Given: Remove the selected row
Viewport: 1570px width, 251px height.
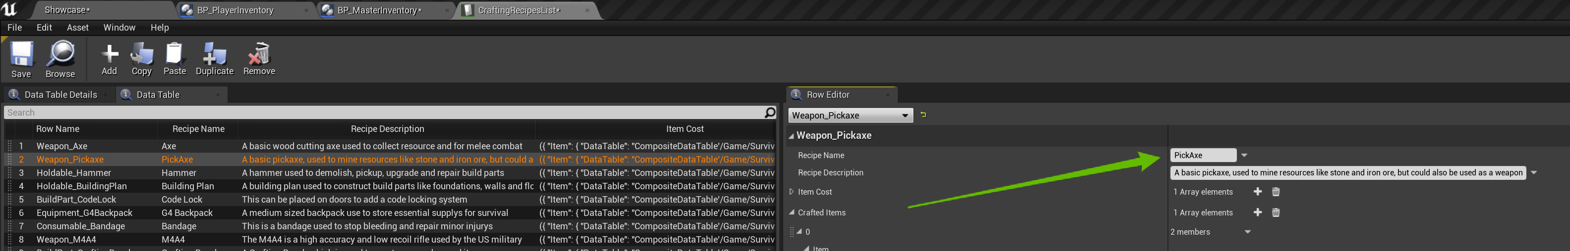Looking at the screenshot, I should click(x=259, y=59).
